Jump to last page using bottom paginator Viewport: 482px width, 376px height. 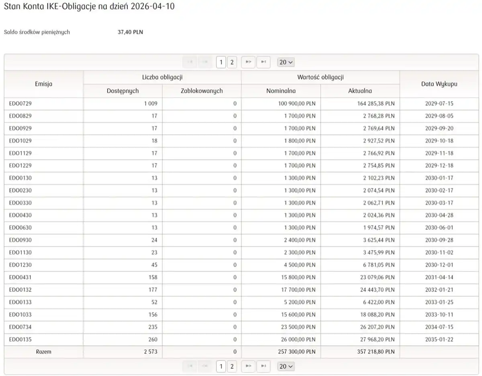click(x=263, y=366)
